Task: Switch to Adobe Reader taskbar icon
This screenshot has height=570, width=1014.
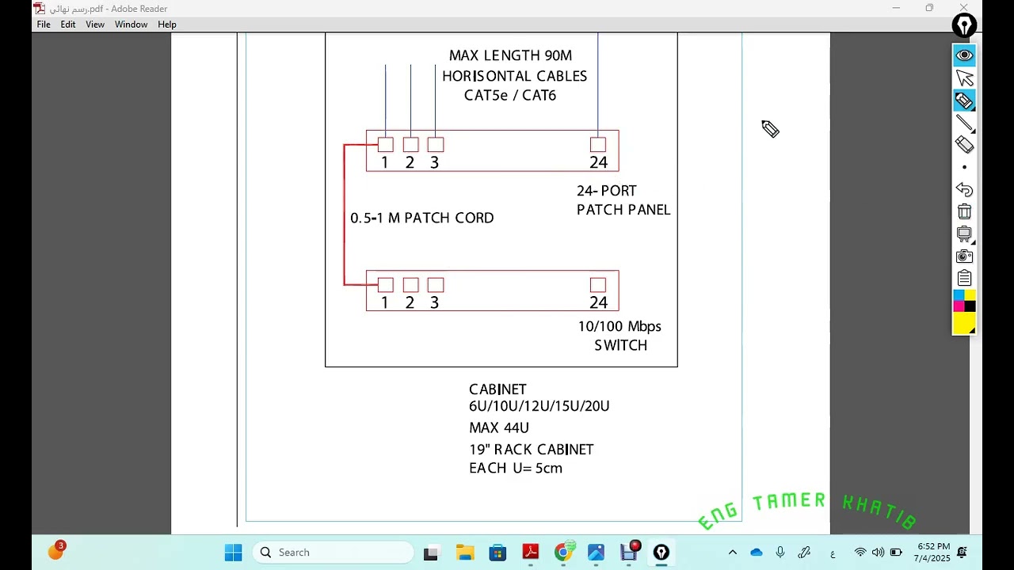Action: 531,553
